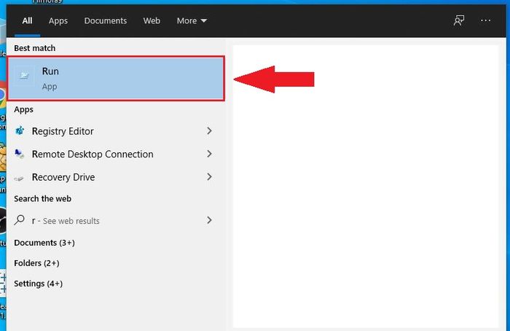
Task: Open the three-dots options menu
Action: [x=486, y=20]
